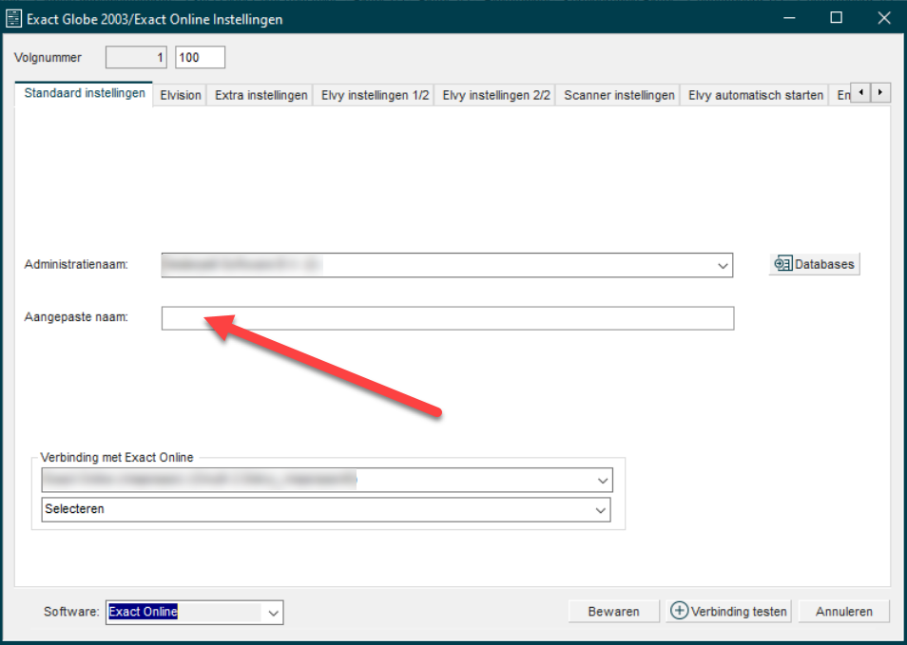Viewport: 907px width, 645px height.
Task: Click the Aangepaste naam text field
Action: click(447, 318)
